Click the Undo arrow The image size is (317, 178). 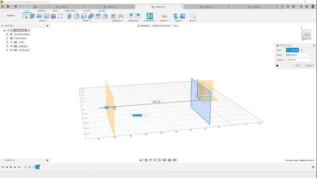pyautogui.click(x=21, y=6)
